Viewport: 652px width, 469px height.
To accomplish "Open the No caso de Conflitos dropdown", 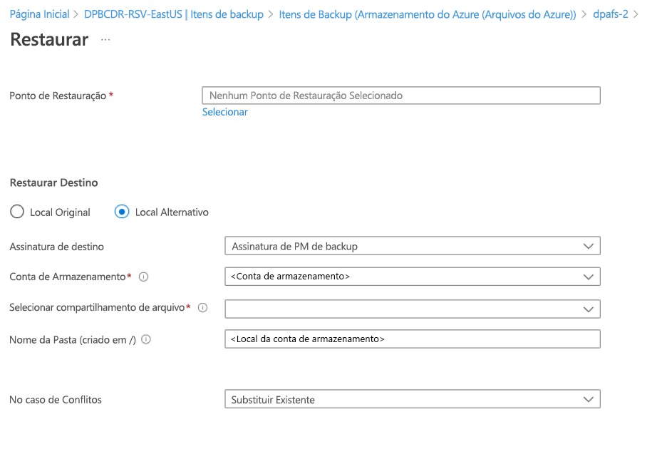I will tap(412, 400).
